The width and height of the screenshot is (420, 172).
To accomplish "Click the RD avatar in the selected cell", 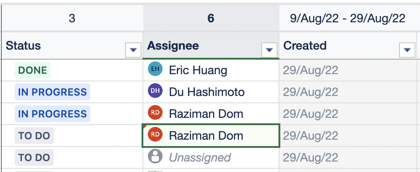I will (x=155, y=134).
